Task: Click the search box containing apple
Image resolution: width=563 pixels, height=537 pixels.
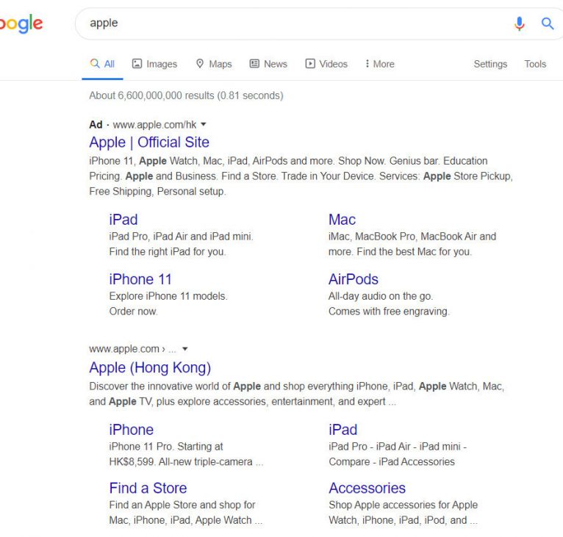Action: (294, 24)
